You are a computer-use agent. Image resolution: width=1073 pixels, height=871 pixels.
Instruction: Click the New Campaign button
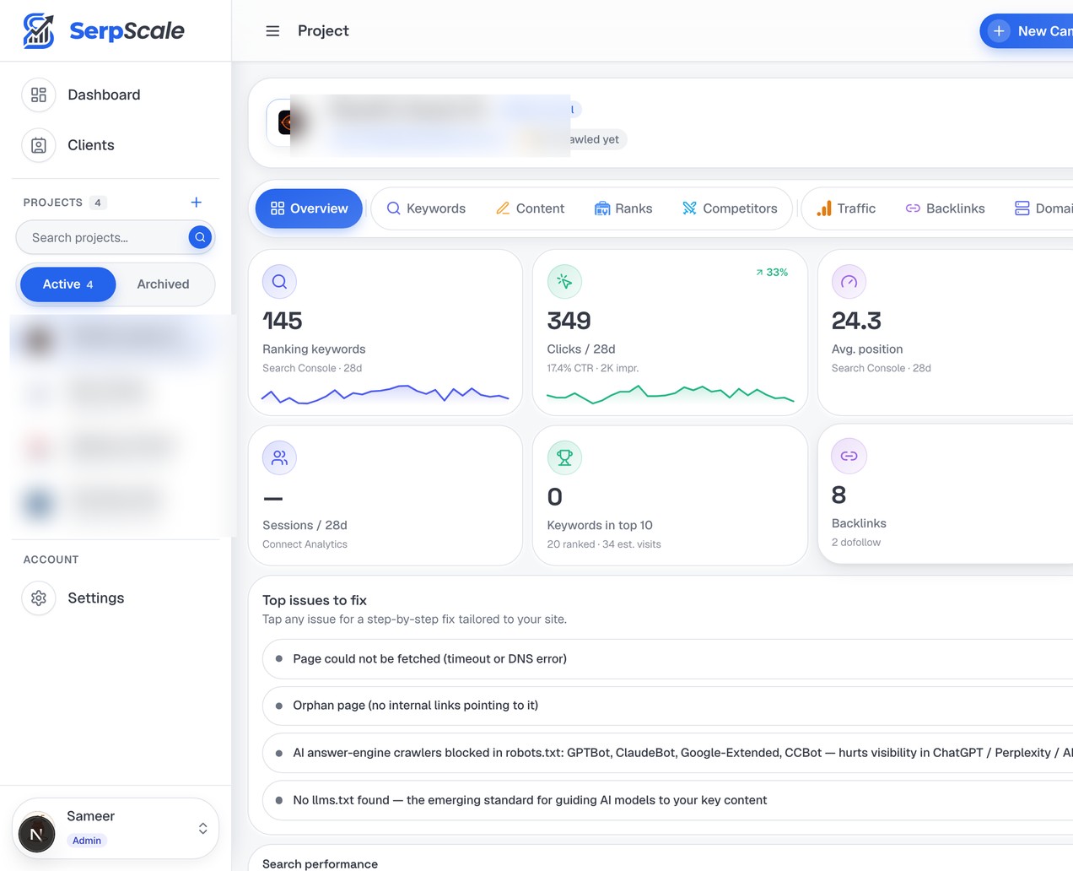[1027, 31]
